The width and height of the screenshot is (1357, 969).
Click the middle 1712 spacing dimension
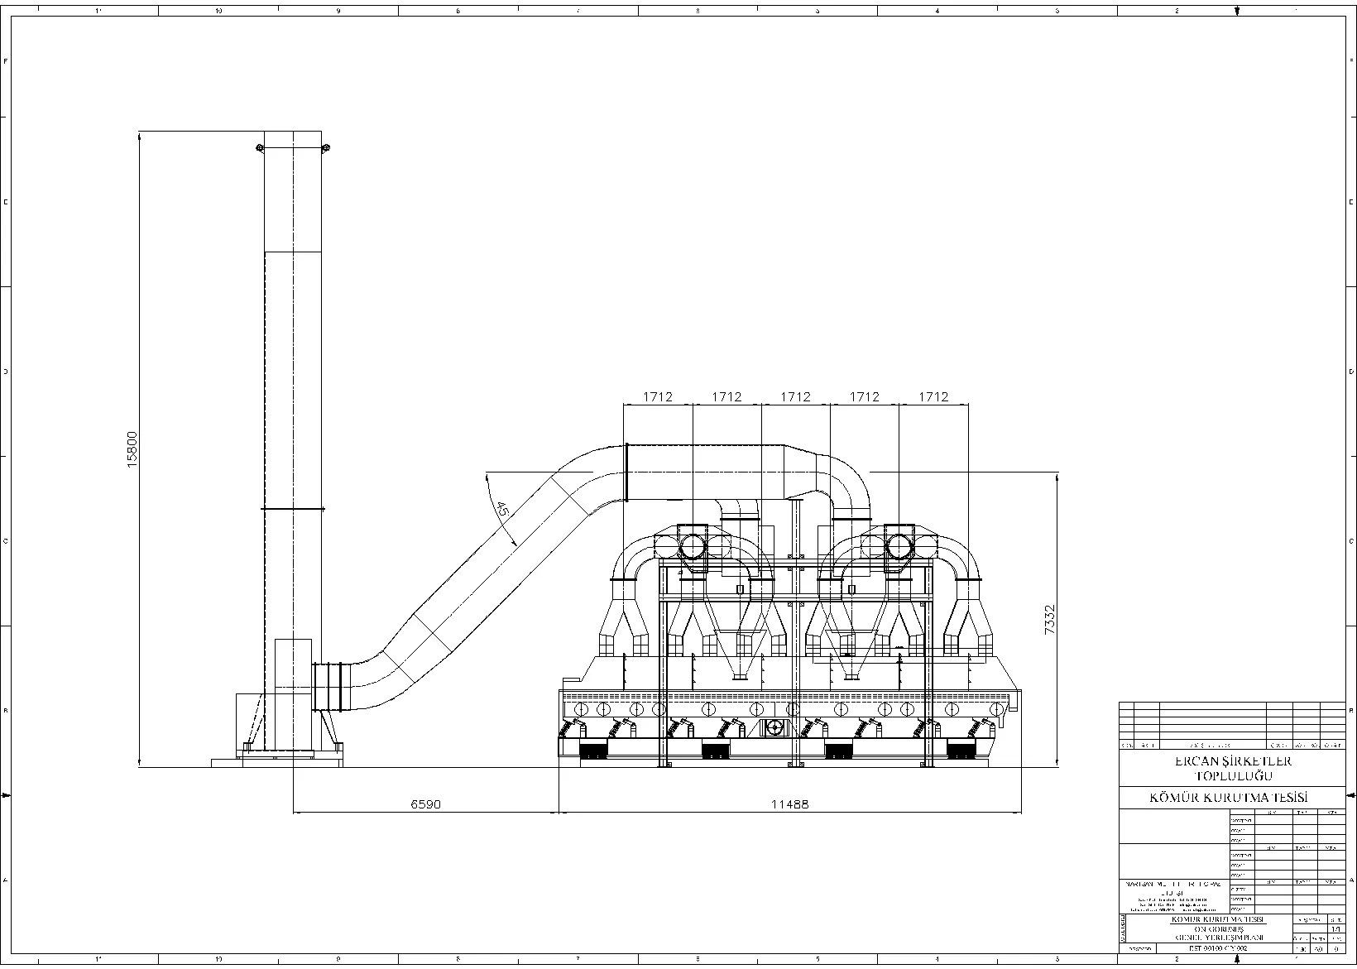795,396
